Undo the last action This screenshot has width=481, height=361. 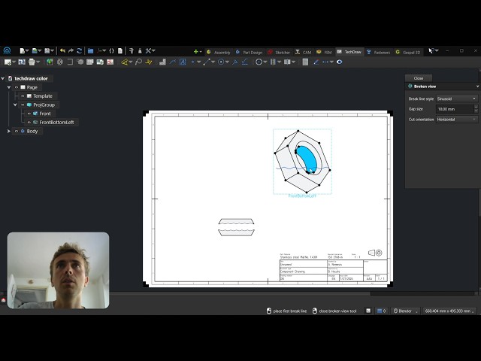click(x=63, y=51)
